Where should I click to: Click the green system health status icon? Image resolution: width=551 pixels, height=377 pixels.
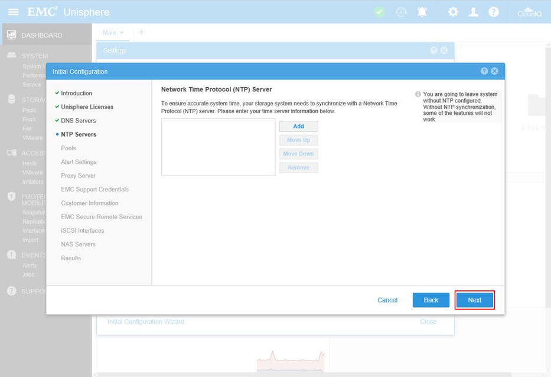pyautogui.click(x=379, y=12)
